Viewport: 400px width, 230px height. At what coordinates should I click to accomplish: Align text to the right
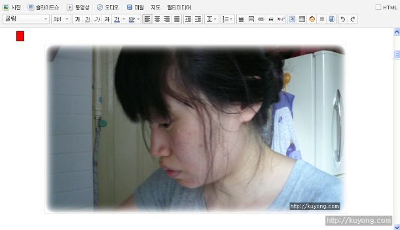167,19
